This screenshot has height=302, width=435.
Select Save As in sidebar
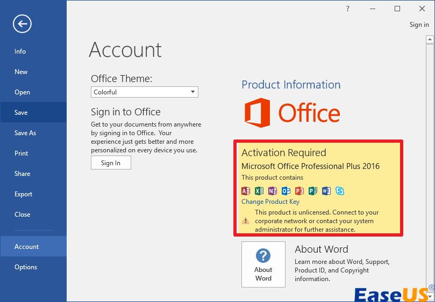(x=33, y=133)
